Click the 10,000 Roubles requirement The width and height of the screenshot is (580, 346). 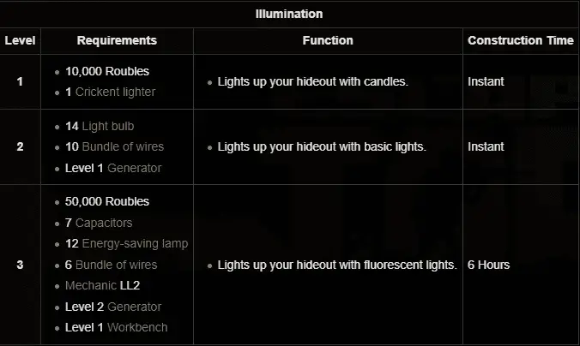coord(107,71)
